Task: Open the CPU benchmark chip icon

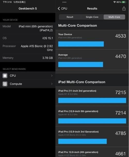Action: pos(5,76)
